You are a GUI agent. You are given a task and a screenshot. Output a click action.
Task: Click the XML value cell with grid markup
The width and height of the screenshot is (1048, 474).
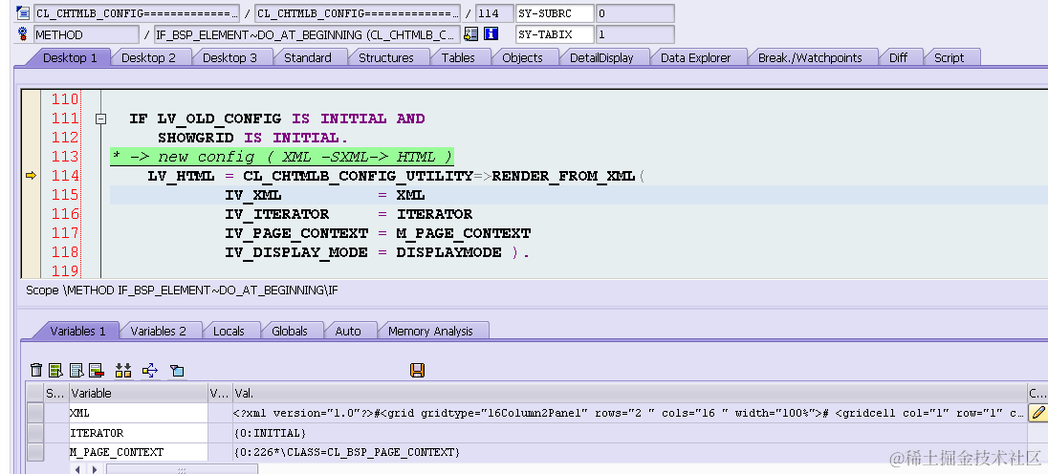[629, 414]
